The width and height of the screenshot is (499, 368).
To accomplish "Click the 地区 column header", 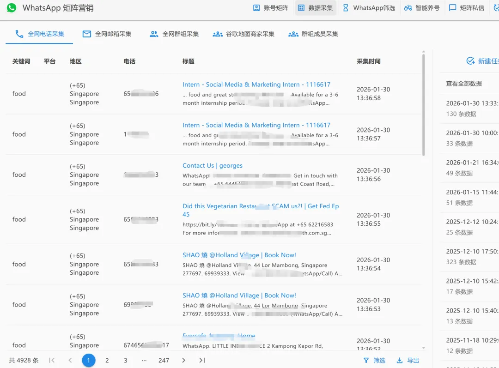I will point(76,61).
